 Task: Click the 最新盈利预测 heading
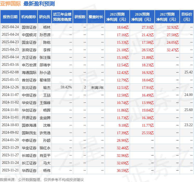(39, 4)
